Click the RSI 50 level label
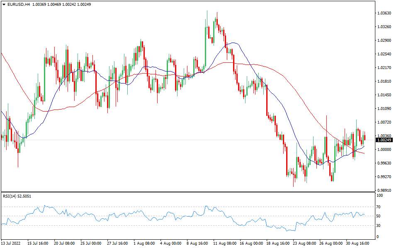 point(379,216)
